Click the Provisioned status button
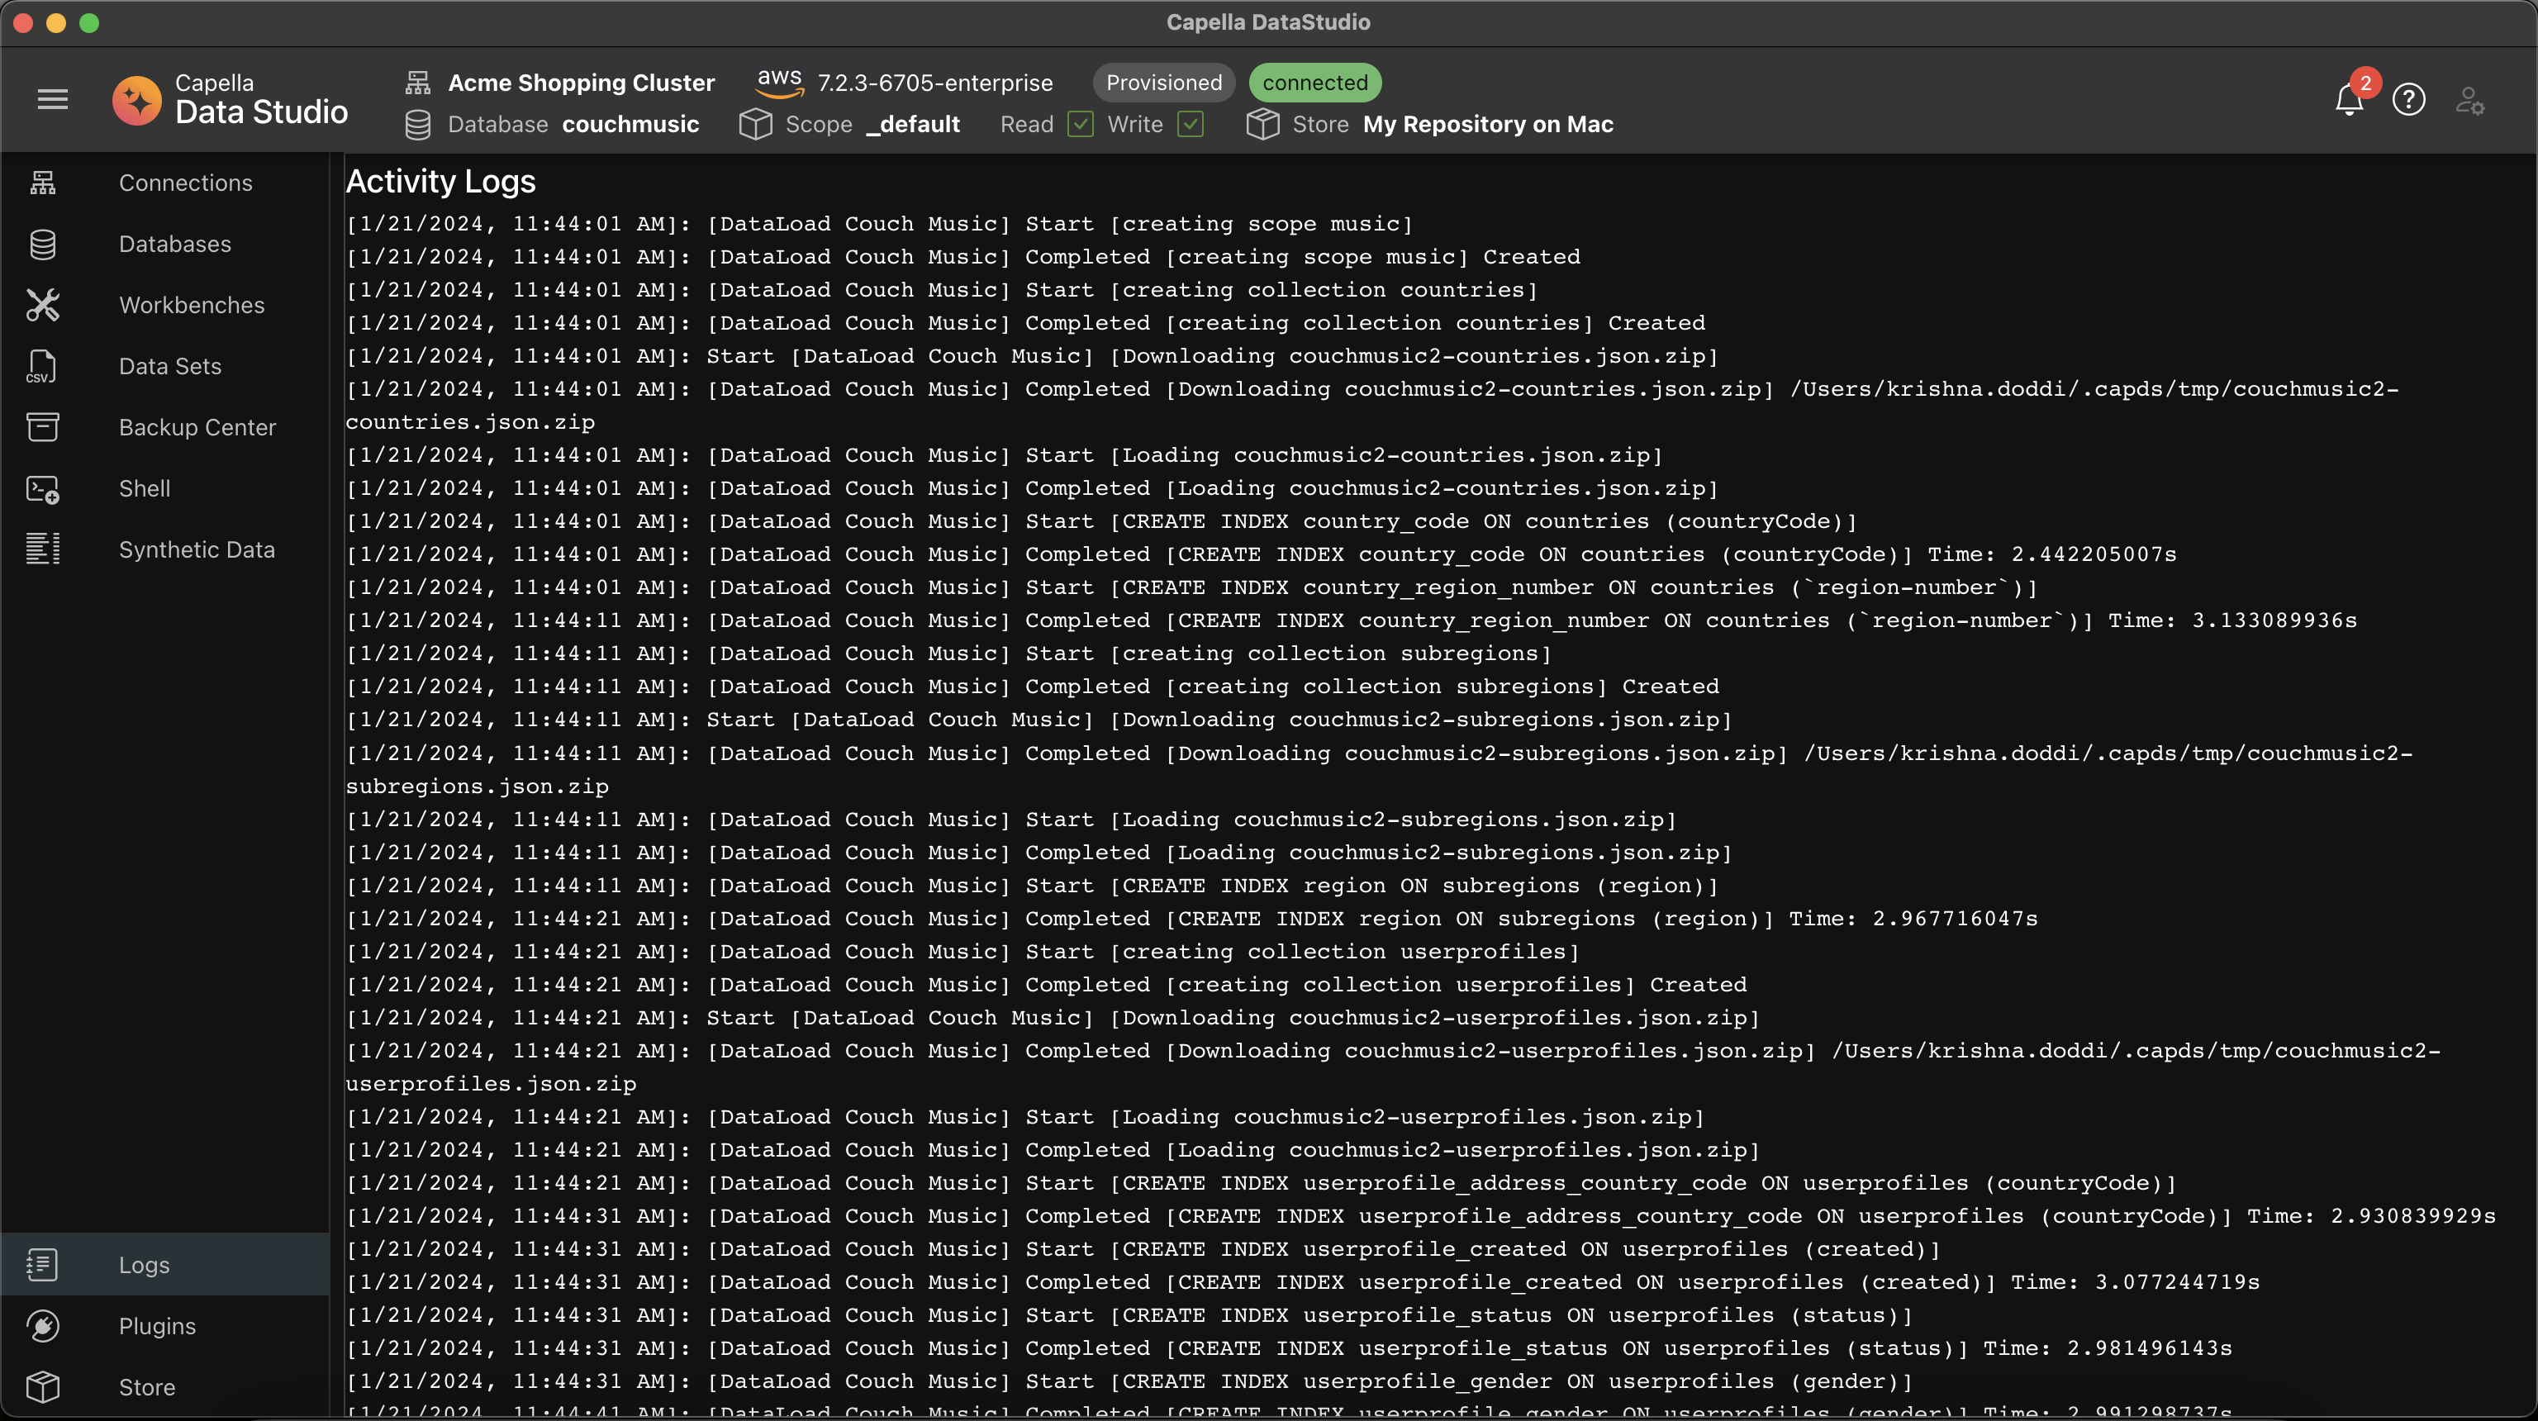The width and height of the screenshot is (2538, 1421). pos(1162,82)
